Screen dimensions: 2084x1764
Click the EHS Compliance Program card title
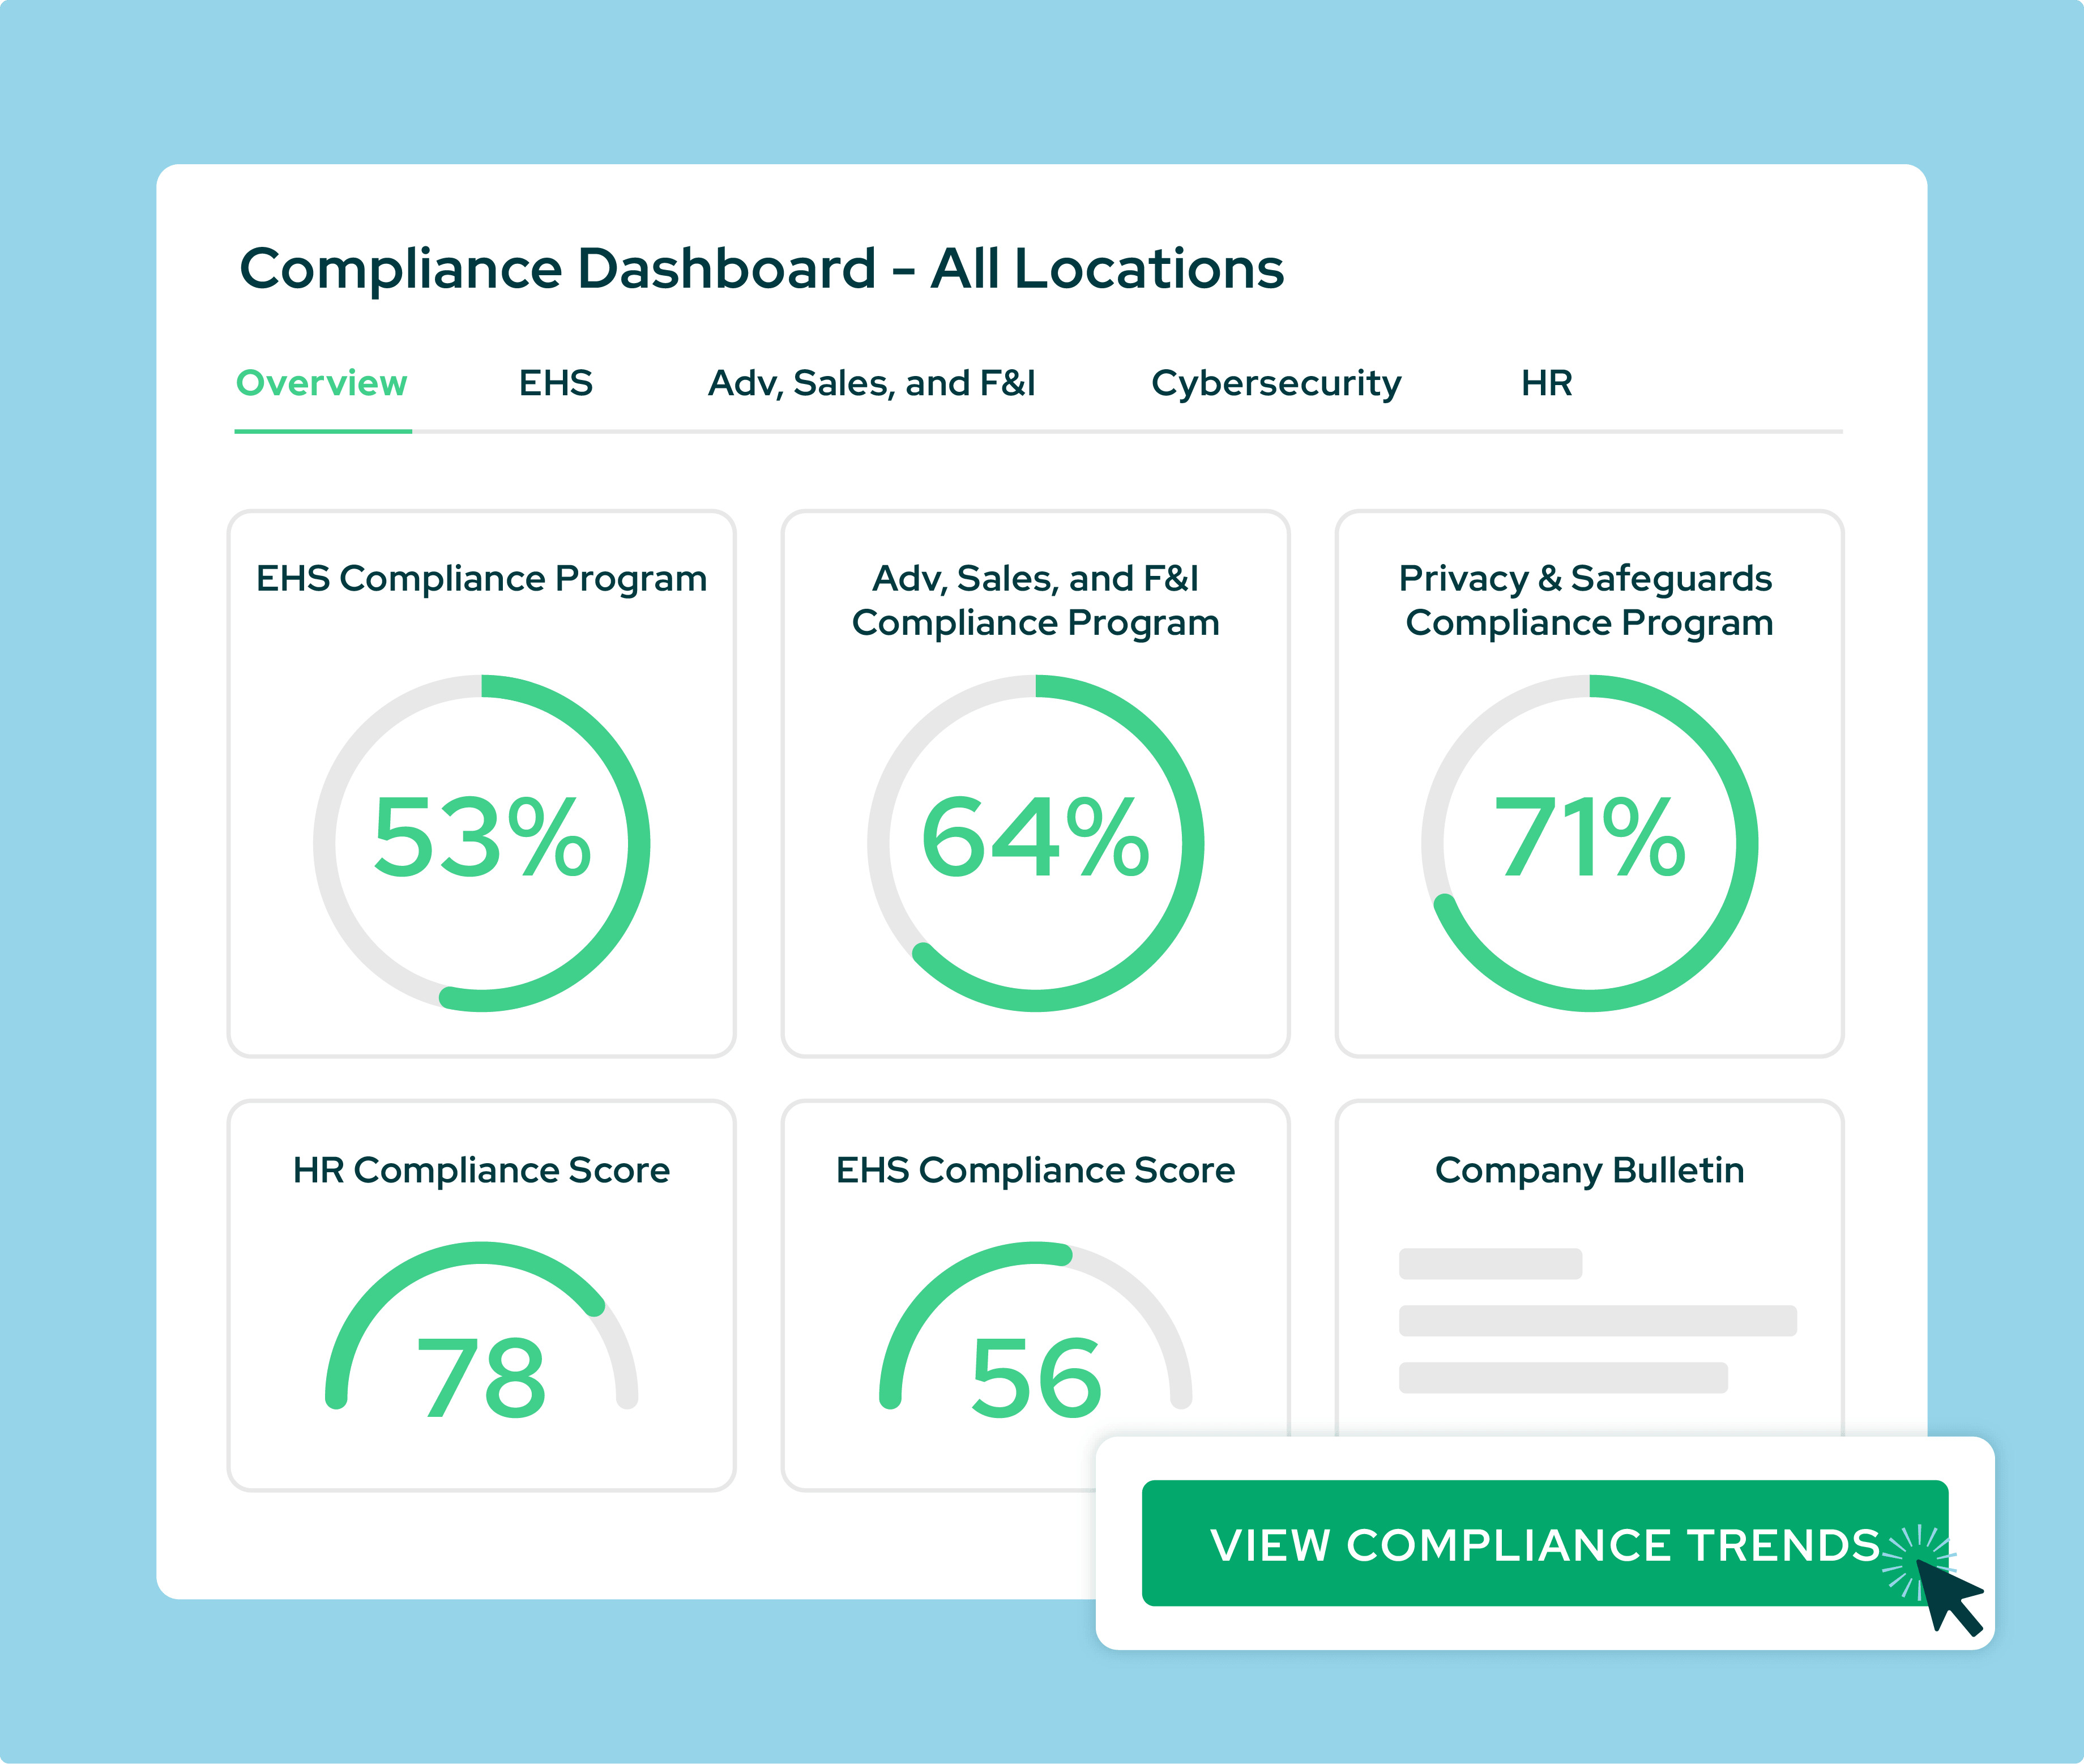[x=482, y=579]
